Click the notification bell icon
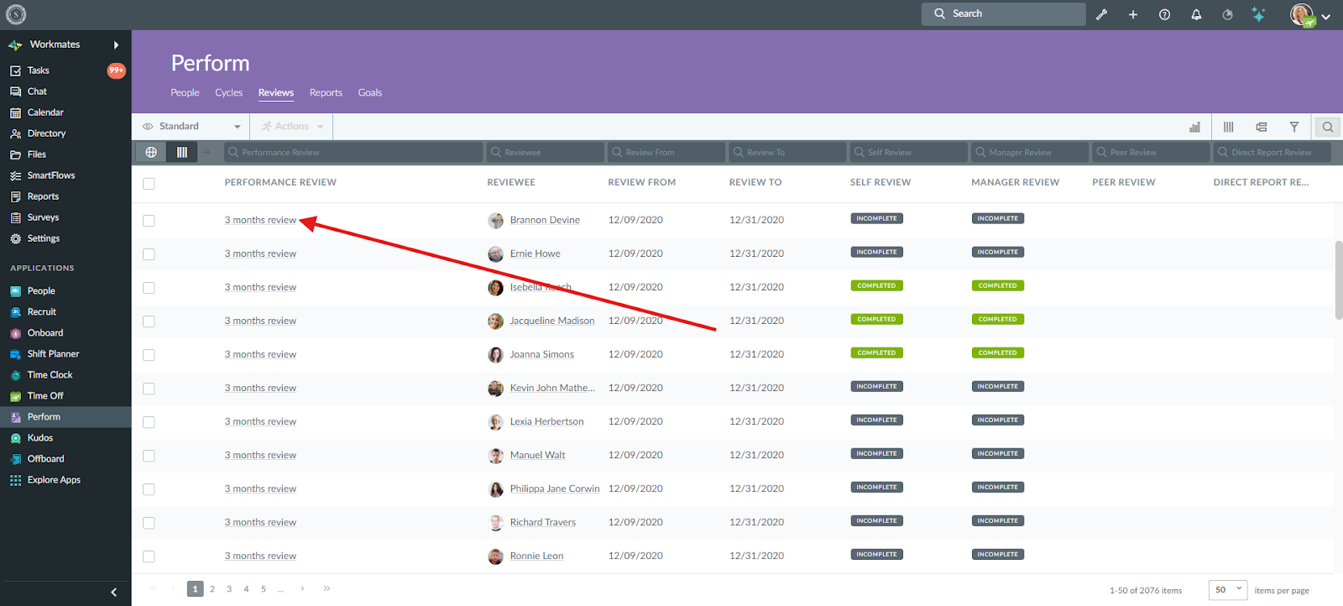This screenshot has width=1343, height=606. tap(1196, 14)
